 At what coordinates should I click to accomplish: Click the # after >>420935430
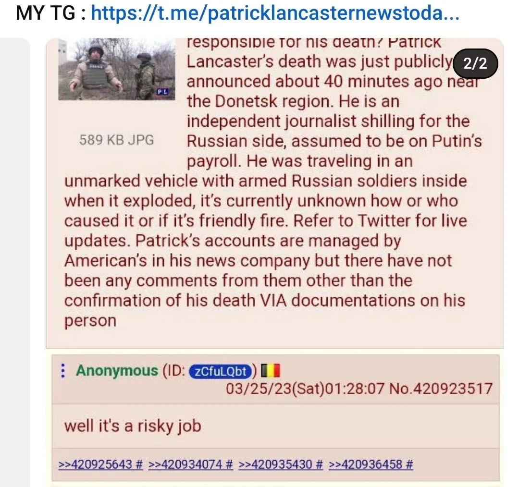point(319,464)
